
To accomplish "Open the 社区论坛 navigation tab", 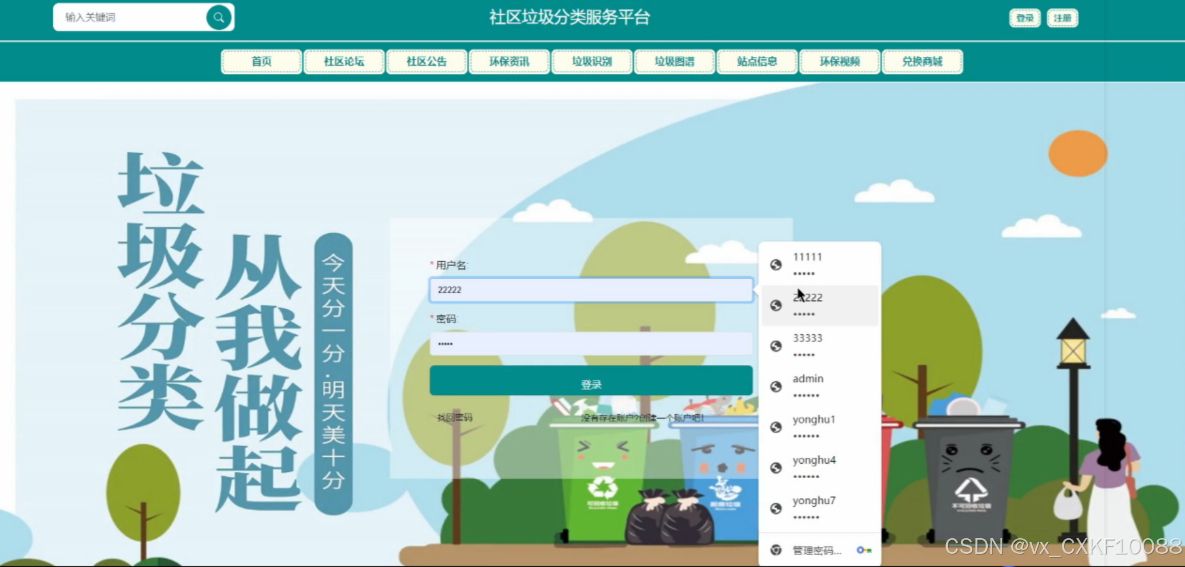I will 344,61.
